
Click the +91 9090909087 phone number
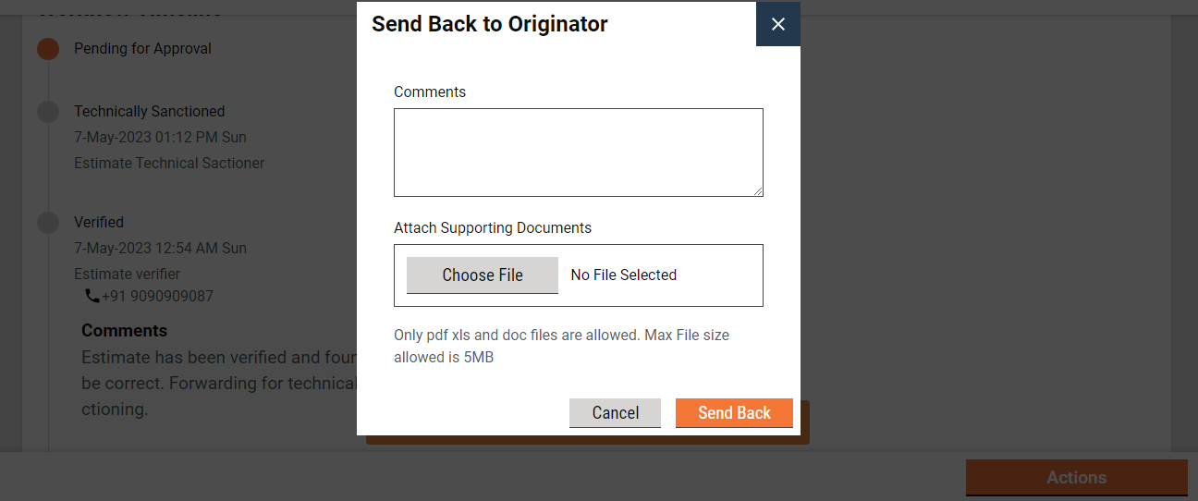157,297
